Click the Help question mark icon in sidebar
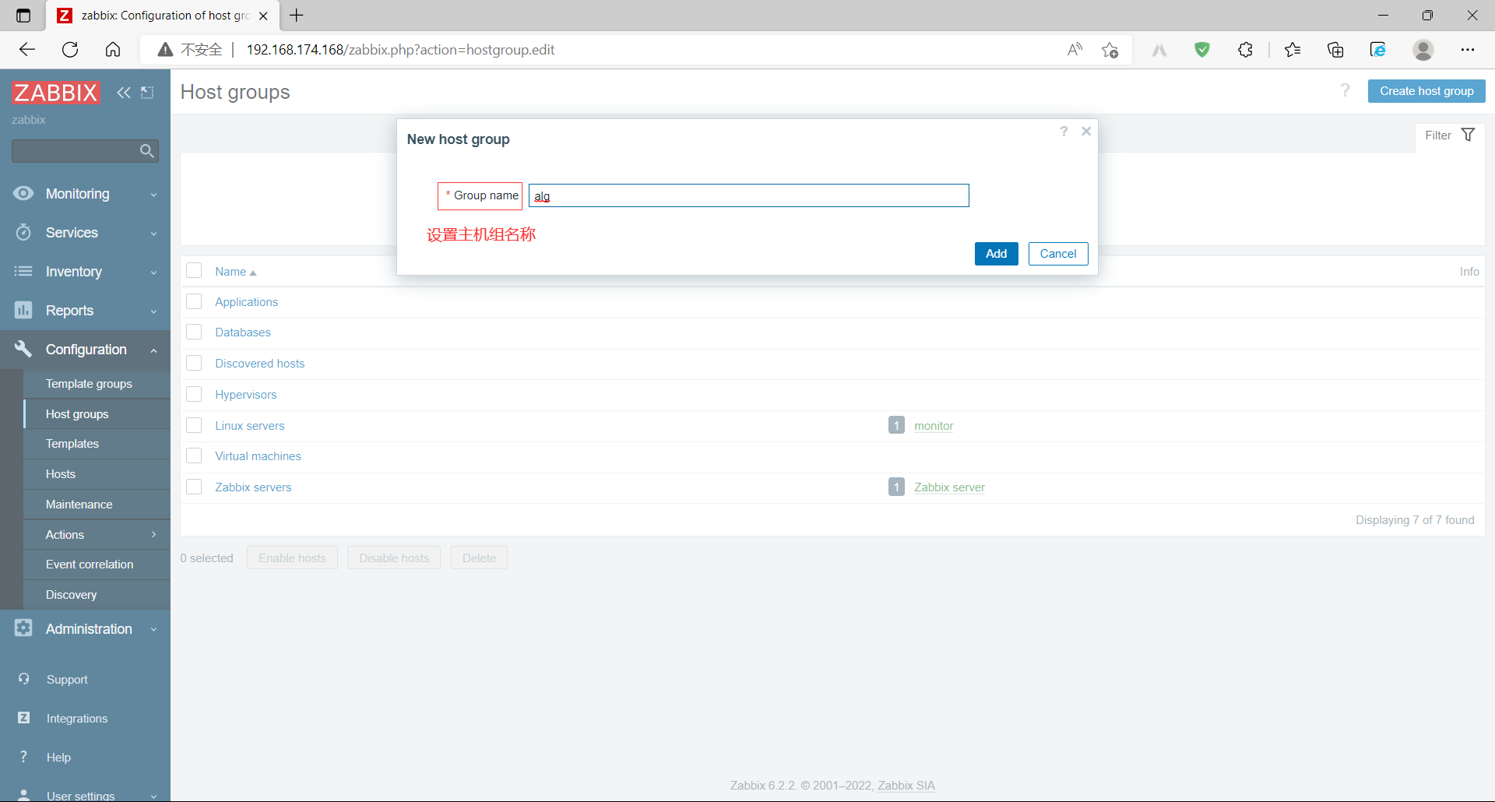1495x802 pixels. pyautogui.click(x=23, y=757)
